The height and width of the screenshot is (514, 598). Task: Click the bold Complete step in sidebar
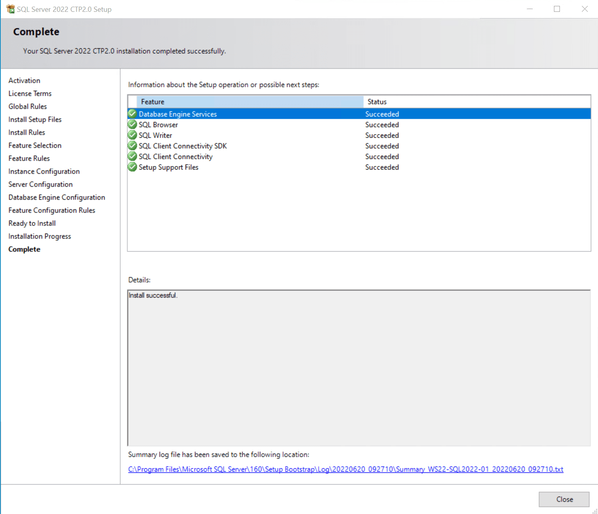click(x=24, y=249)
